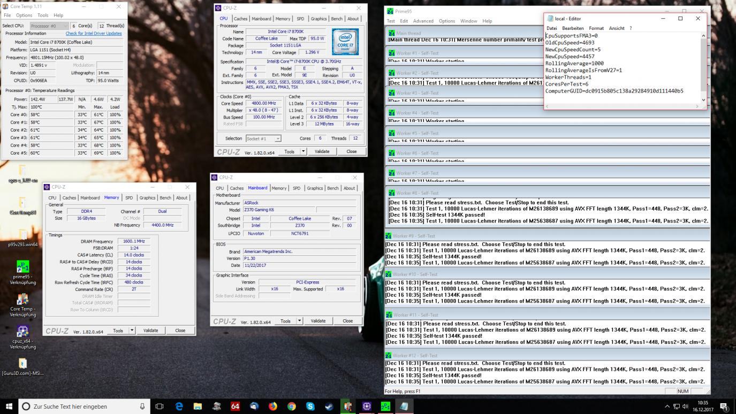Click the WorkerThreads=1 line in editor
The height and width of the screenshot is (414, 736).
tap(568, 77)
